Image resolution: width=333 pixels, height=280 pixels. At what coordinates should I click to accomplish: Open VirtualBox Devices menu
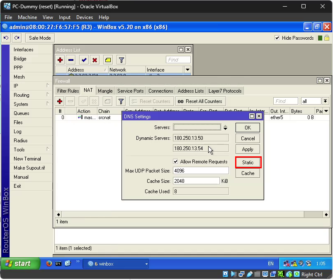[x=85, y=17]
